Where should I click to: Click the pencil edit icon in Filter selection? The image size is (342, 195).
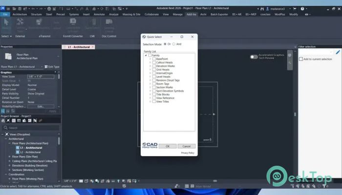click(x=338, y=52)
